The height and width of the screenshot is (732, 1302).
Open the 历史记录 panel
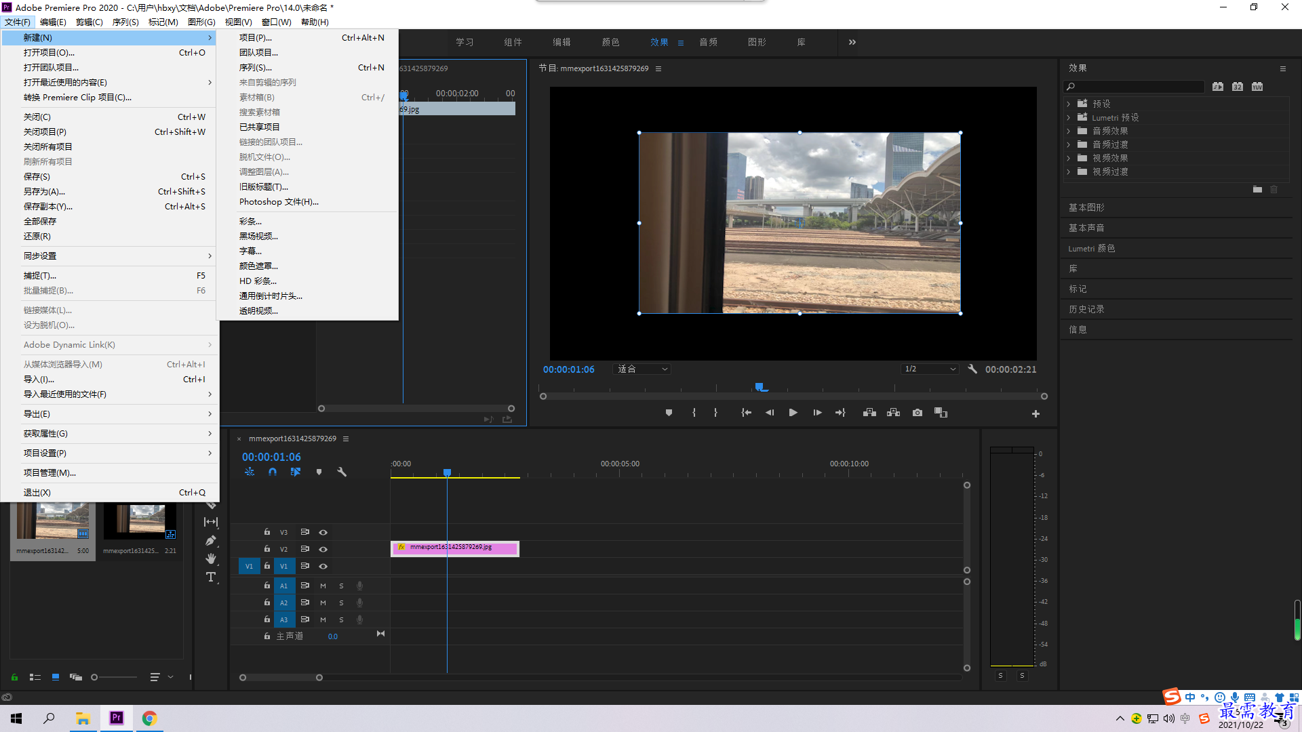[1086, 309]
